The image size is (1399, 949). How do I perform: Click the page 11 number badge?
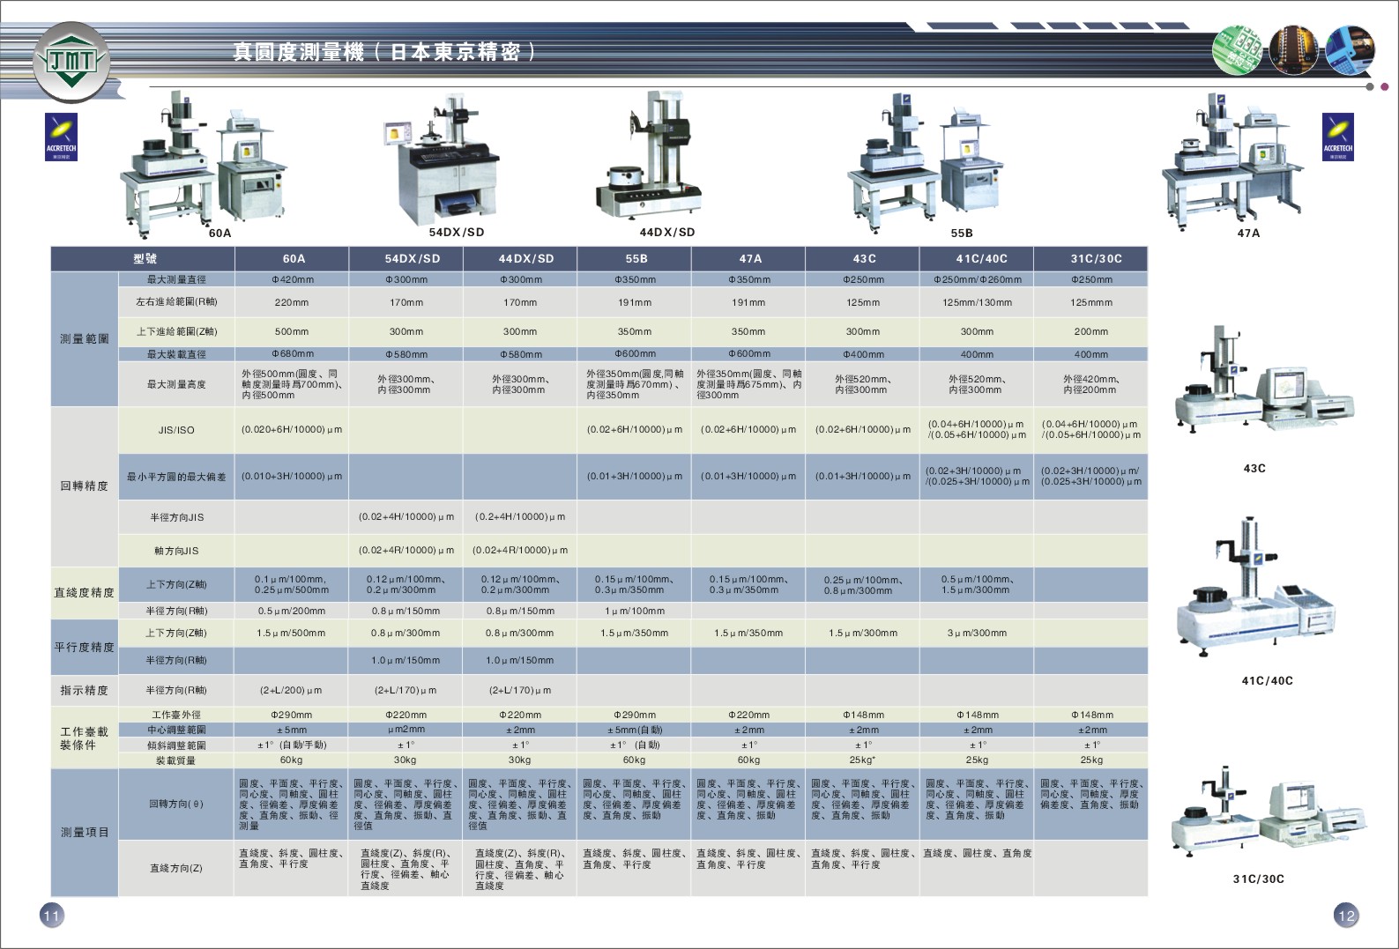click(52, 916)
